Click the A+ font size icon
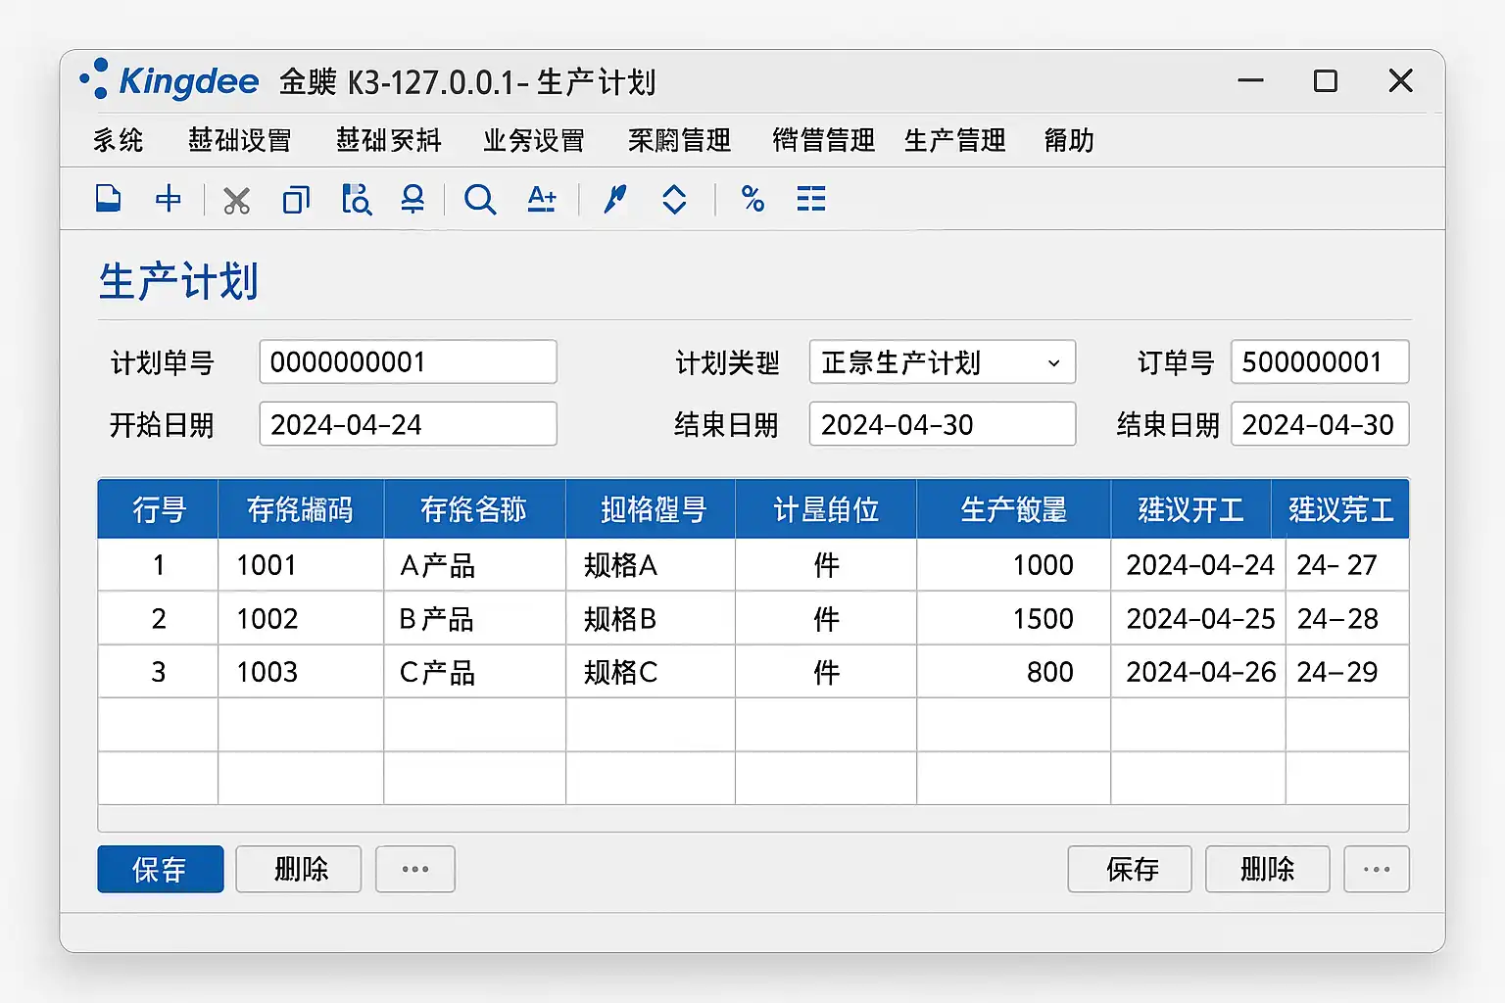 541,199
